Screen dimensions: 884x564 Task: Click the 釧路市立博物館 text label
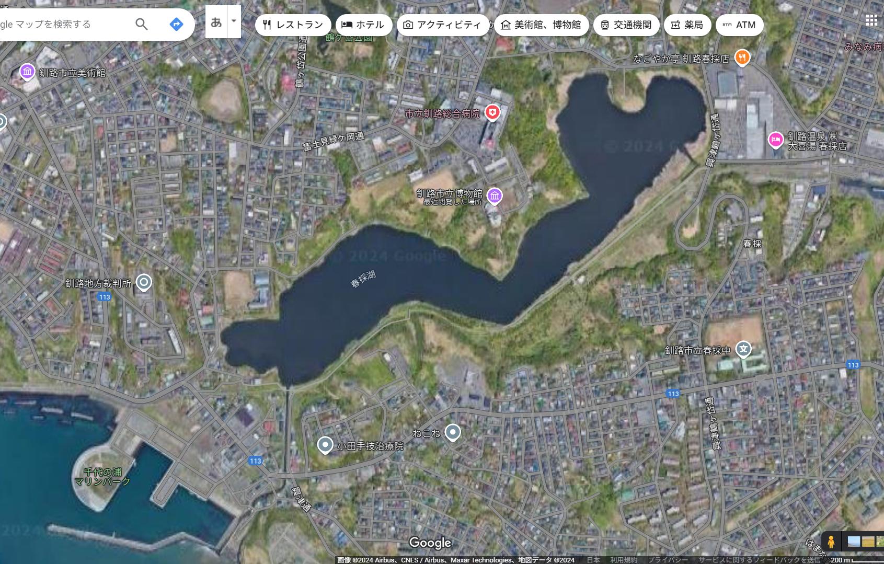pos(449,193)
